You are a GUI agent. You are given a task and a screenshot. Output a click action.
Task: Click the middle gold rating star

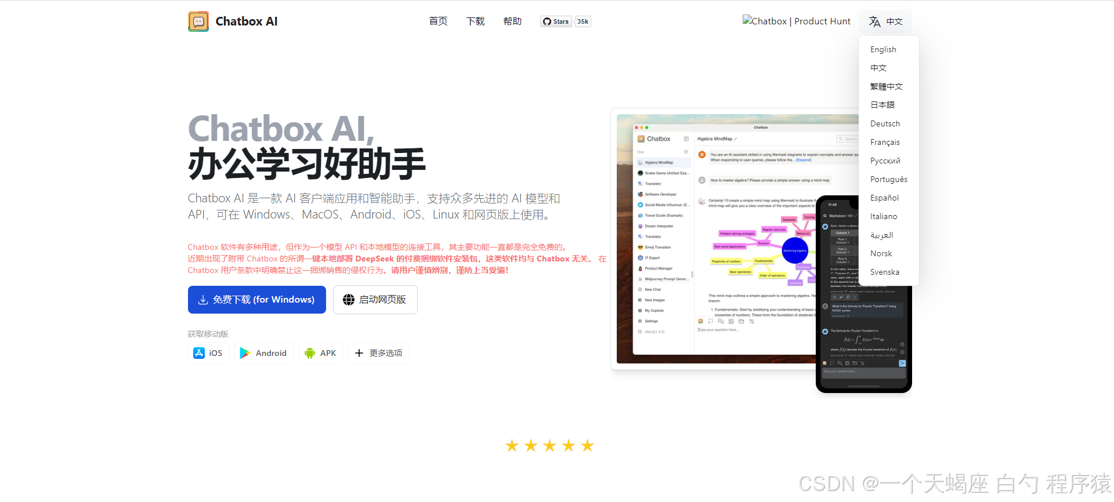tap(549, 445)
